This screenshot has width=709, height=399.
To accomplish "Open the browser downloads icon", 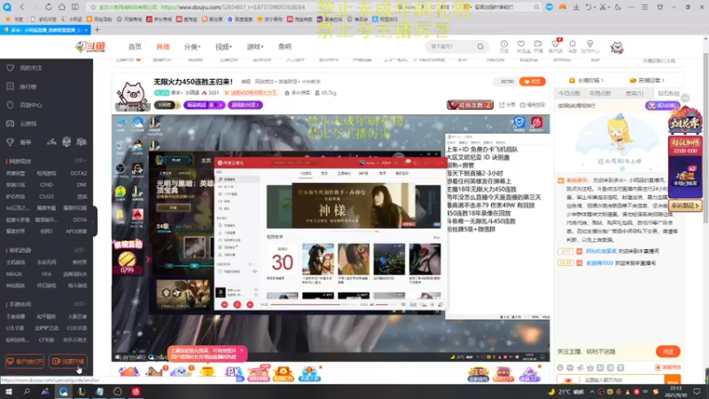I will click(x=576, y=7).
